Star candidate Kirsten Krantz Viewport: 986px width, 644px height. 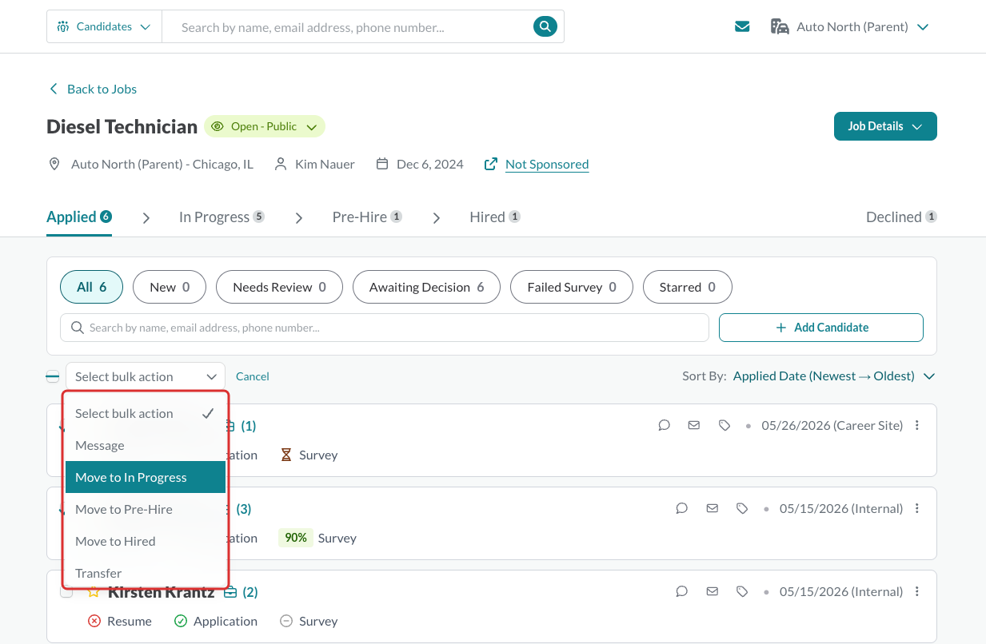pyautogui.click(x=94, y=592)
